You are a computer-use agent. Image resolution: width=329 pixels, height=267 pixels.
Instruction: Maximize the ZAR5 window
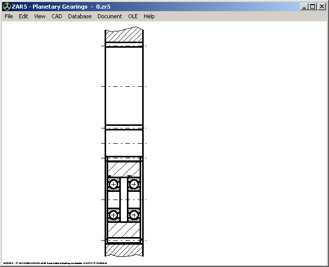(x=312, y=7)
